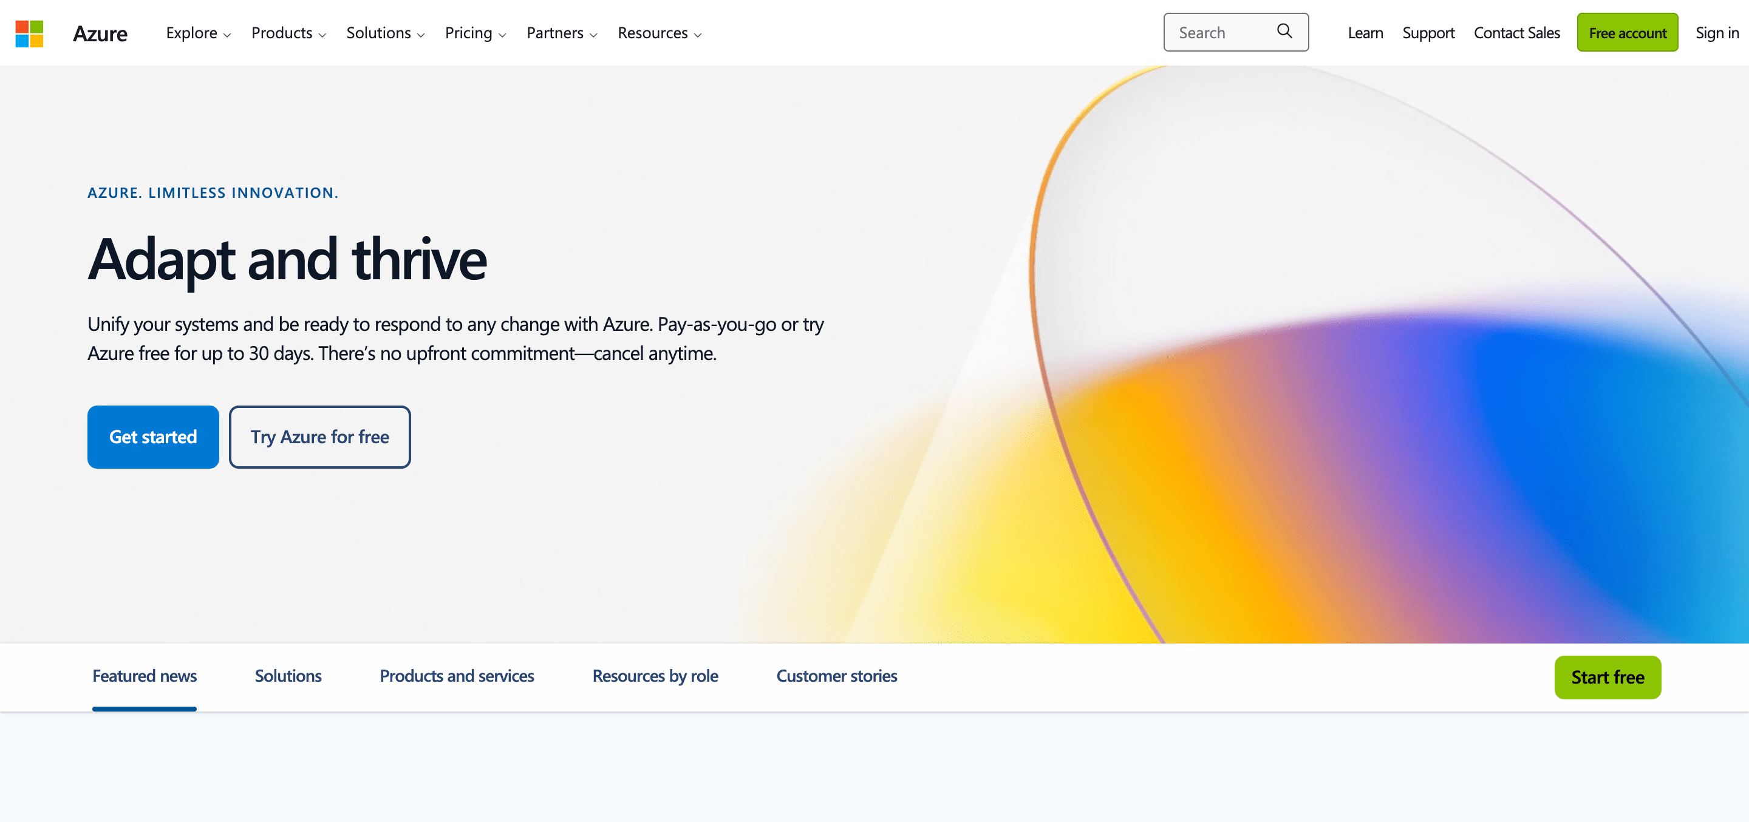Expand the Resources dropdown menu
The width and height of the screenshot is (1749, 822).
(x=660, y=33)
